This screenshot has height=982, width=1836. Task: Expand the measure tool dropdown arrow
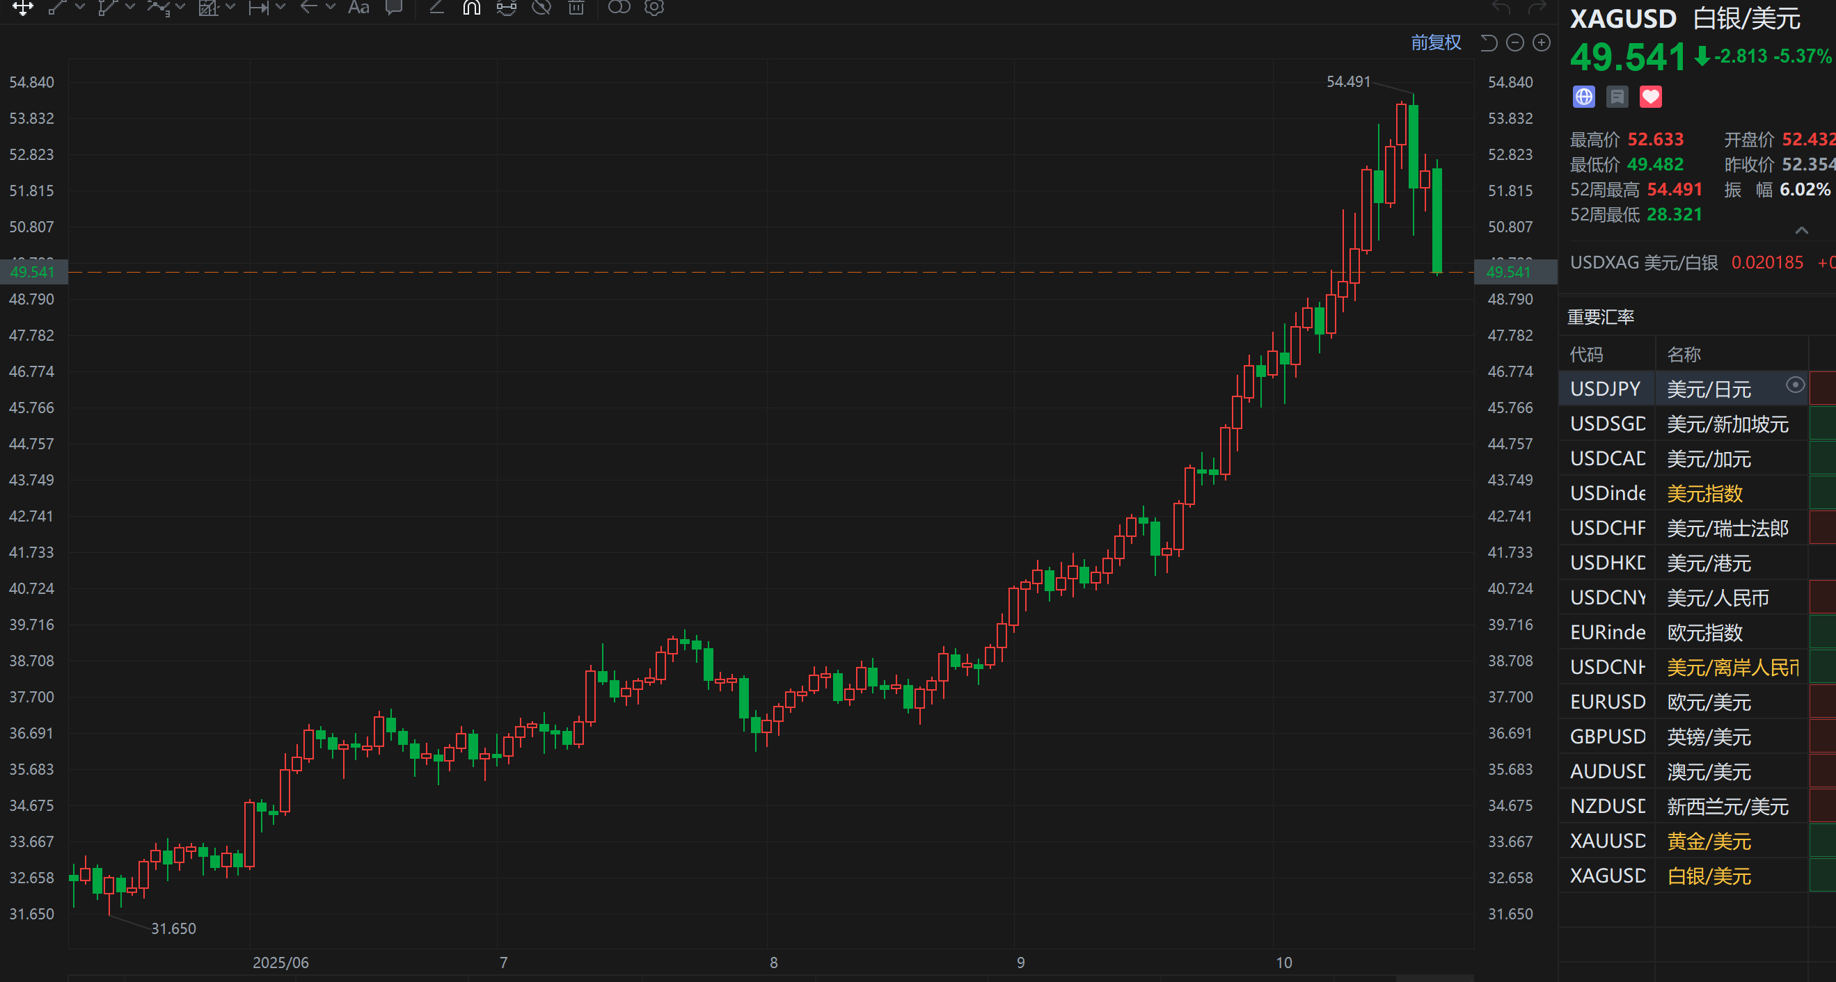point(280,7)
